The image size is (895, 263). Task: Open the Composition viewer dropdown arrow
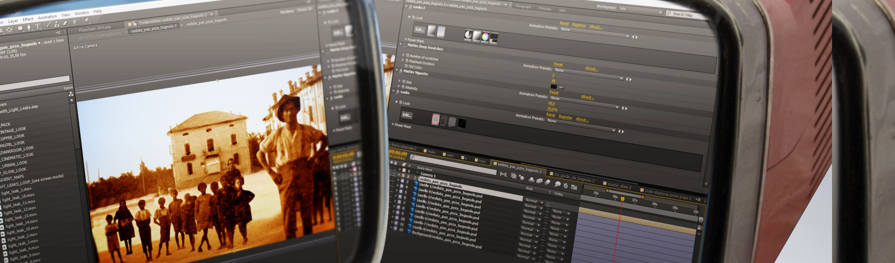tap(211, 14)
